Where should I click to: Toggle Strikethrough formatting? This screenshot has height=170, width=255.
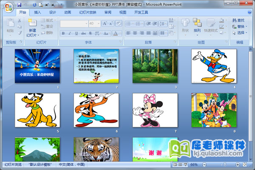[x=83, y=33]
